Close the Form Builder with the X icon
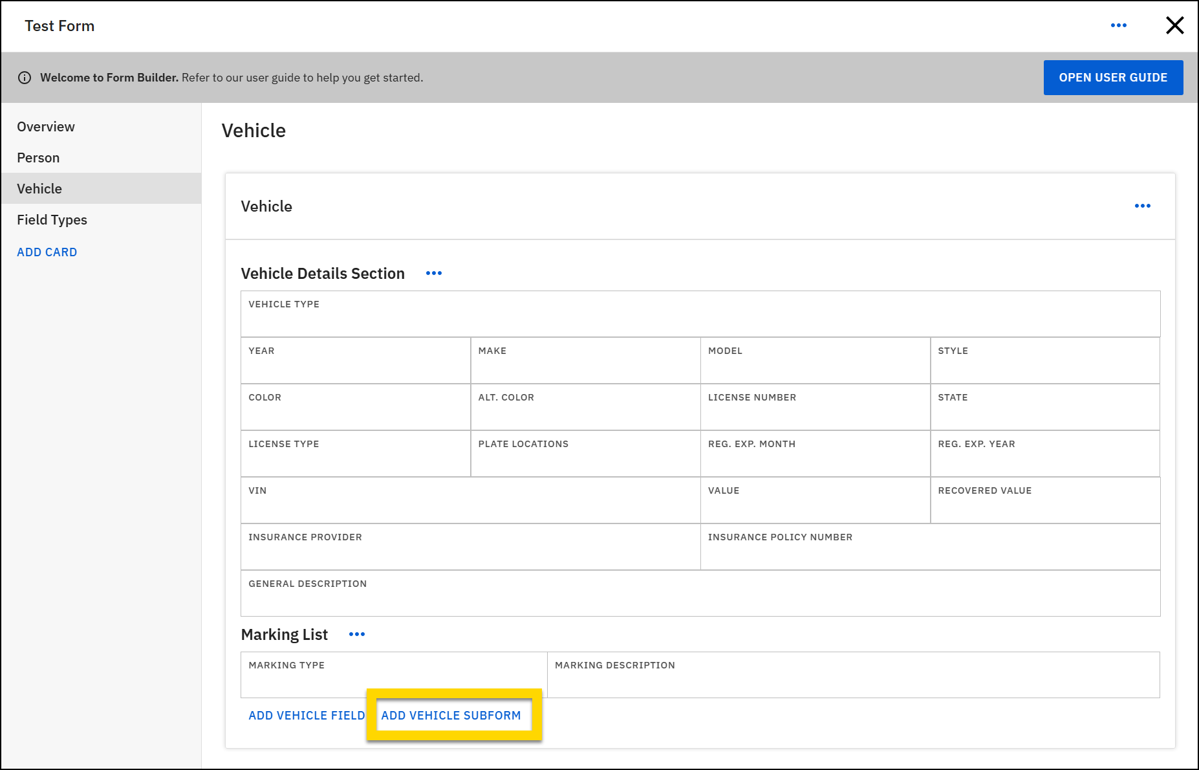Screen dimensions: 1199x770 coord(1175,26)
